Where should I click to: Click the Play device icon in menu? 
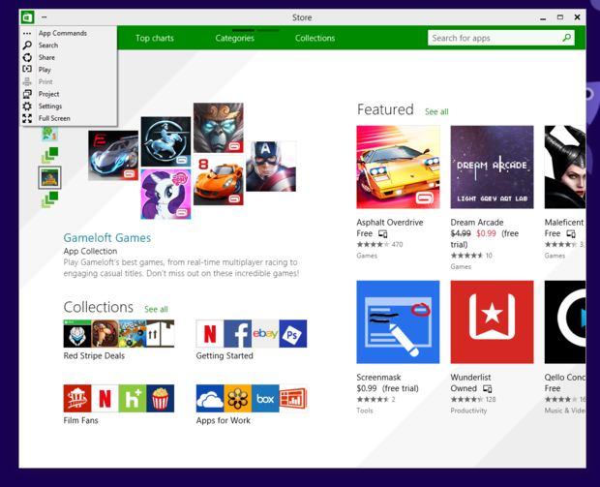coord(27,70)
